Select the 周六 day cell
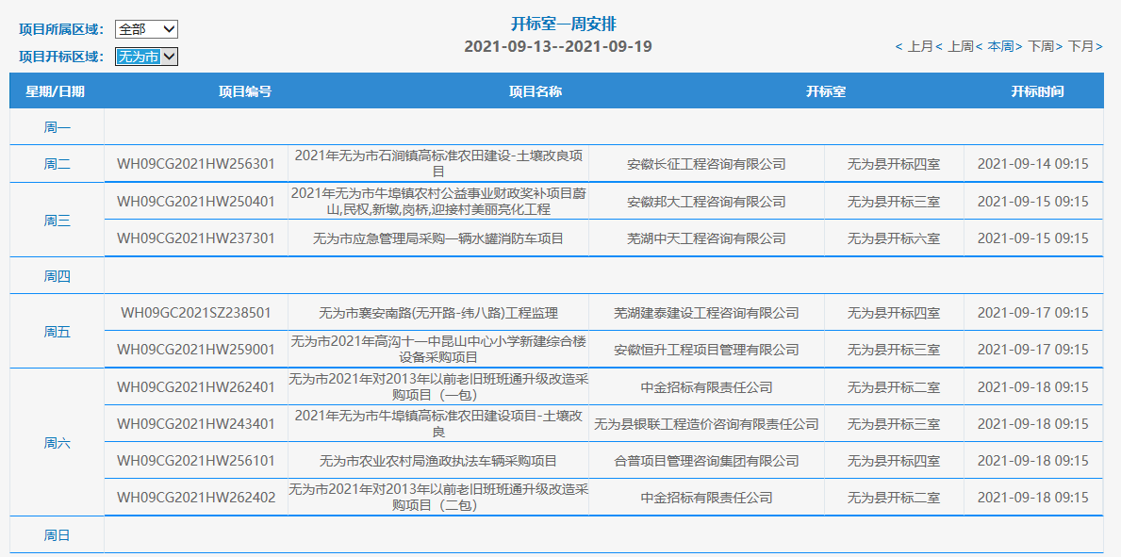The height and width of the screenshot is (557, 1121). click(58, 443)
